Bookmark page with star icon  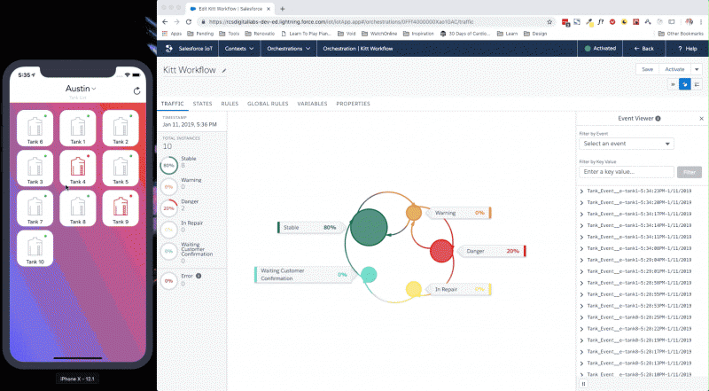(x=549, y=21)
